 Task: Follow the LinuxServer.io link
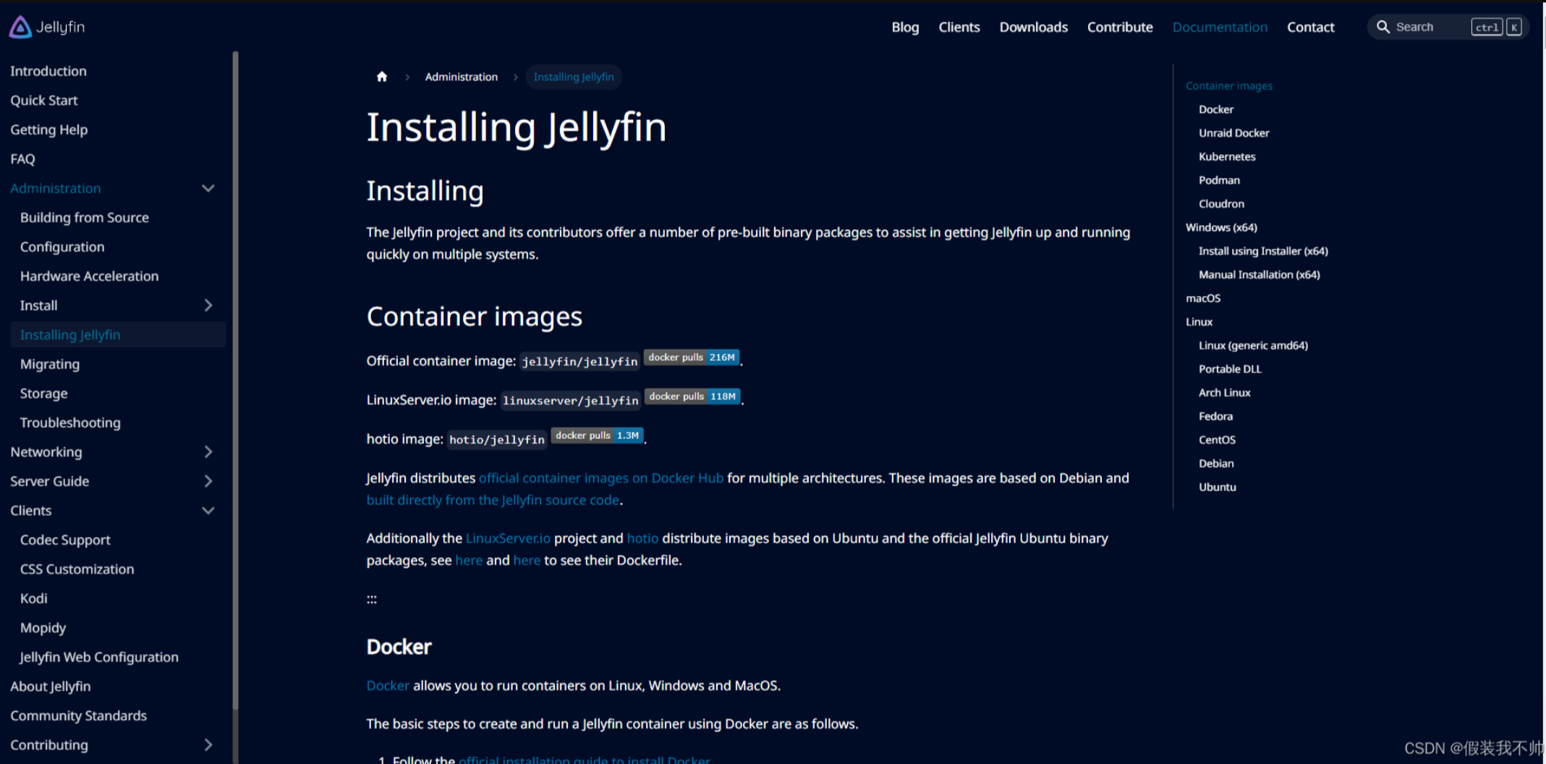pyautogui.click(x=508, y=538)
